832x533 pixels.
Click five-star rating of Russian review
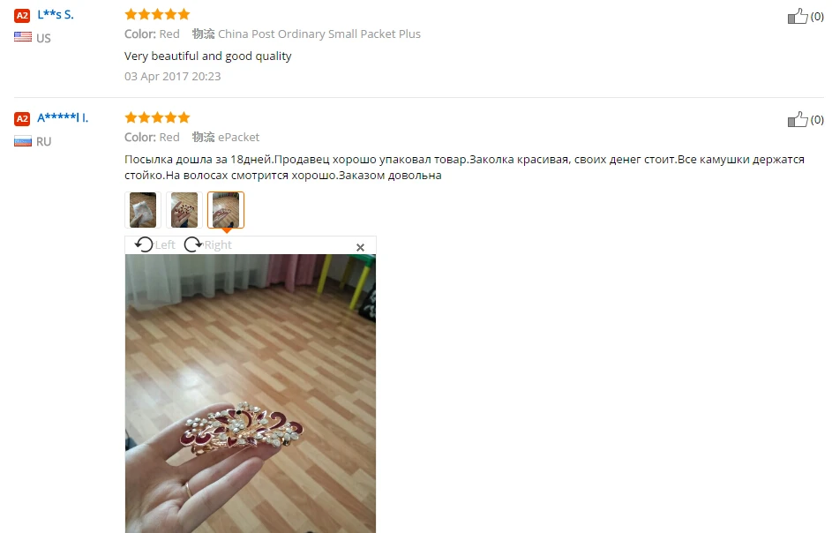[157, 117]
